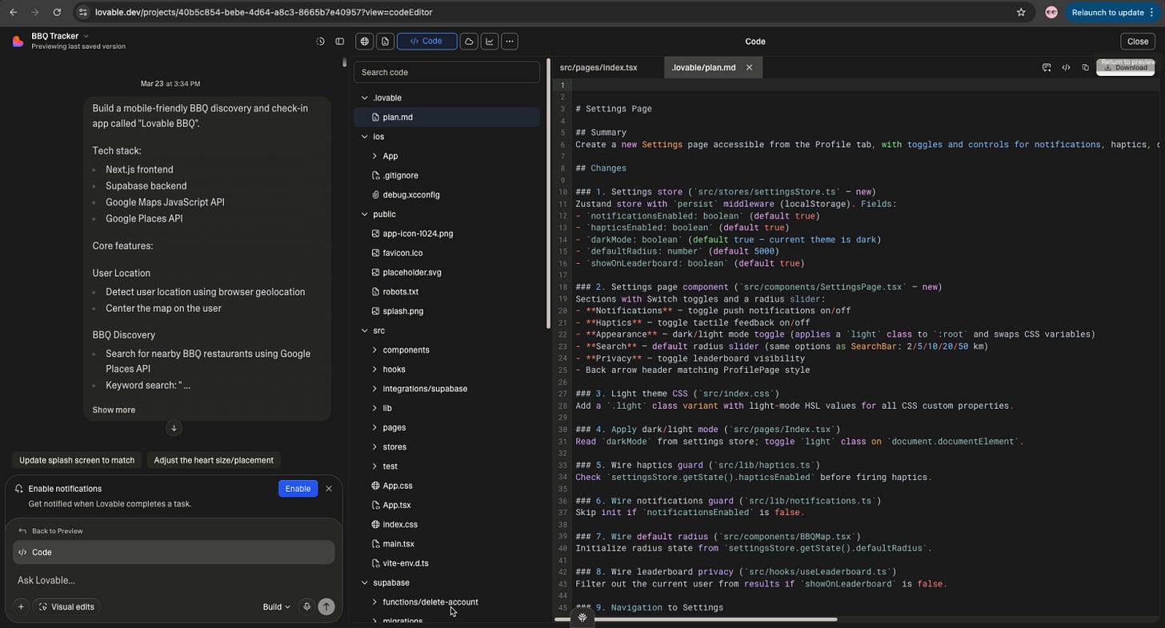1165x628 pixels.
Task: Open the globe preview view icon
Action: click(365, 41)
